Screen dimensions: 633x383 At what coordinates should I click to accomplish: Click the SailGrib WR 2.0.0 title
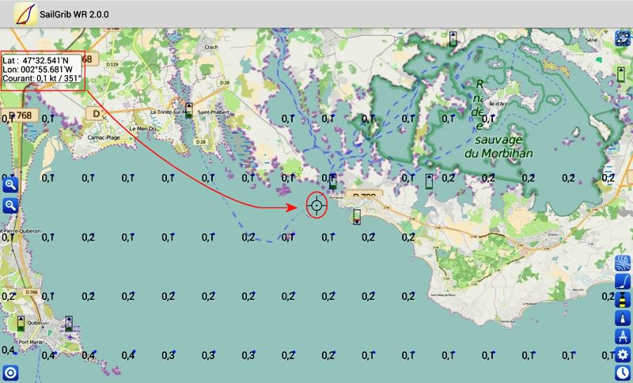pyautogui.click(x=74, y=14)
